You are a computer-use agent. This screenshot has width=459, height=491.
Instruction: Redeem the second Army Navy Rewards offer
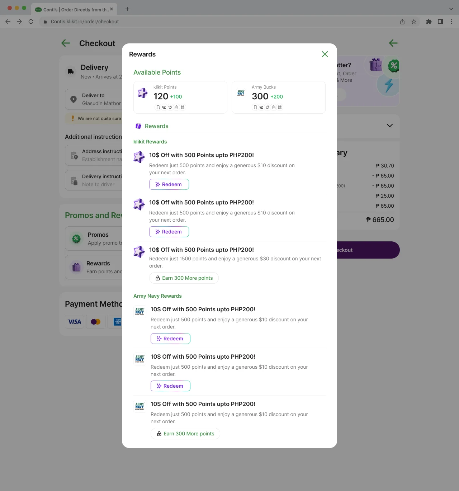click(170, 386)
